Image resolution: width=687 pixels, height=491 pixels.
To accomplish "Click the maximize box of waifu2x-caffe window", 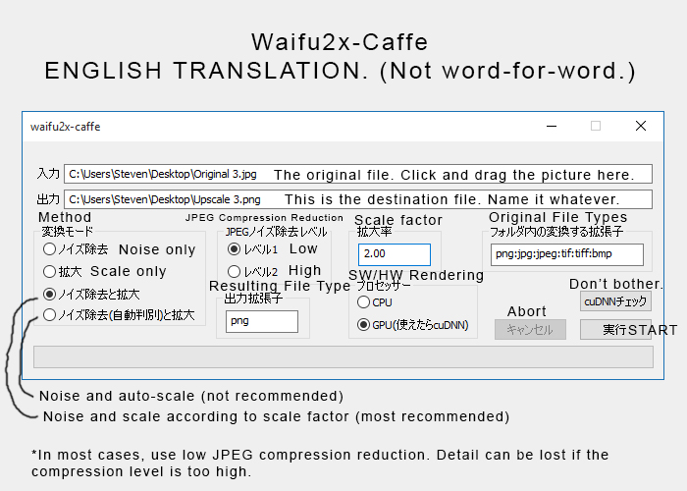I will 596,127.
